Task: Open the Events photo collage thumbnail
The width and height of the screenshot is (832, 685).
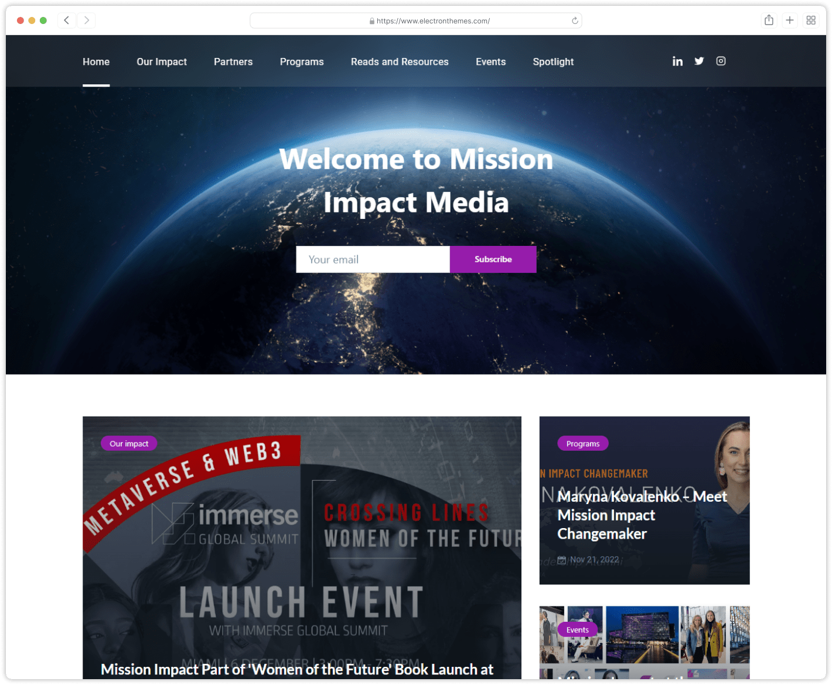Action: tap(645, 642)
